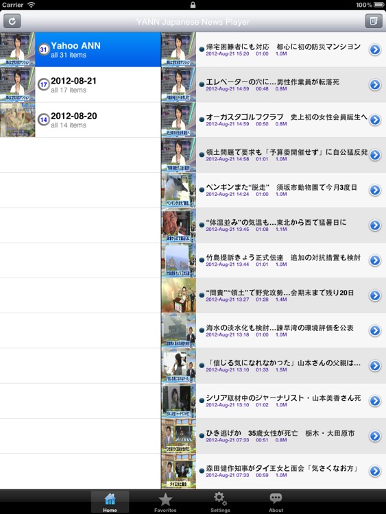386x514 pixels.
Task: Select the 2012-08-20 category row
Action: click(80, 120)
